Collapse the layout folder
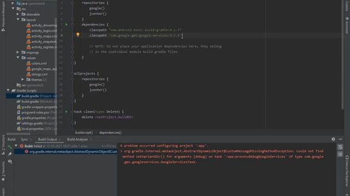The width and height of the screenshot is (350, 196). click(17, 20)
